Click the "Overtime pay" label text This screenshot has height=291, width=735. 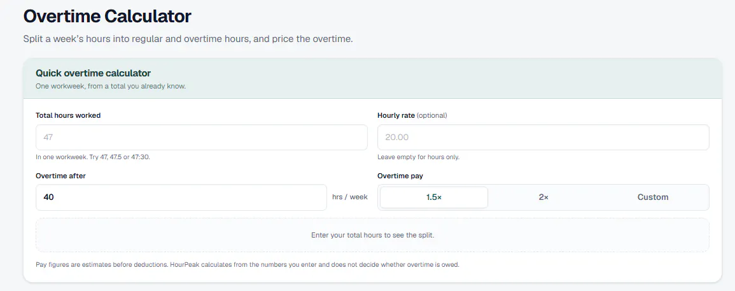400,176
